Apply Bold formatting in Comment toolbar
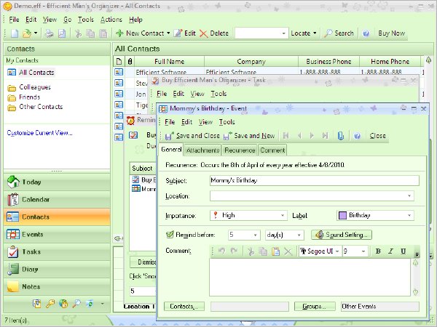This screenshot has height=327, width=437. [378, 251]
